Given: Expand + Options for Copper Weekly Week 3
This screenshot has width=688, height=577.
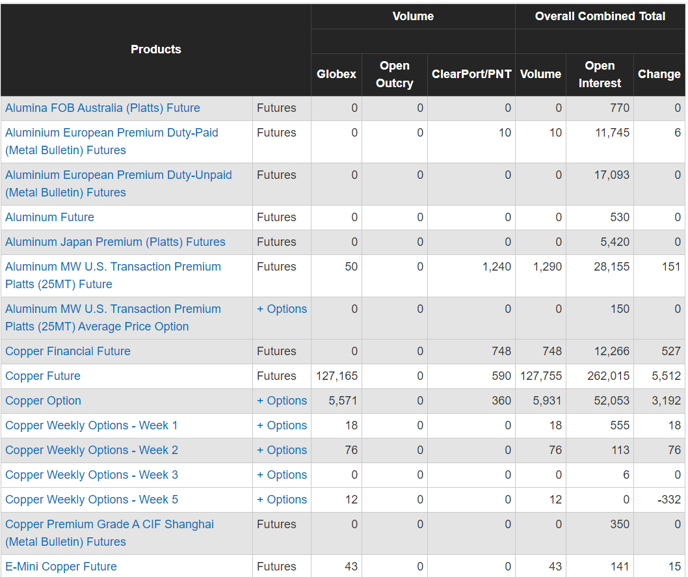Looking at the screenshot, I should [282, 475].
